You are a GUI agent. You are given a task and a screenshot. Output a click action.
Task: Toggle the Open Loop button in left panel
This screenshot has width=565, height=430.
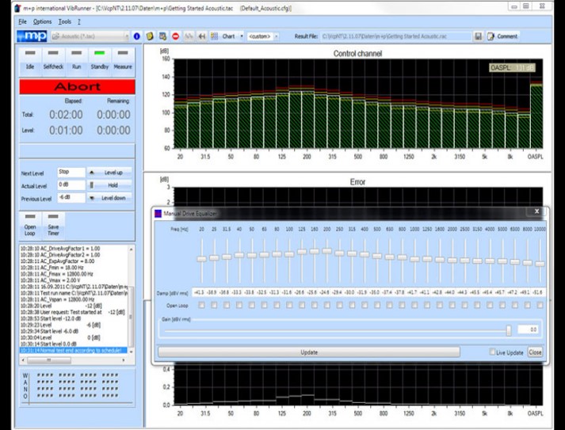tap(30, 226)
